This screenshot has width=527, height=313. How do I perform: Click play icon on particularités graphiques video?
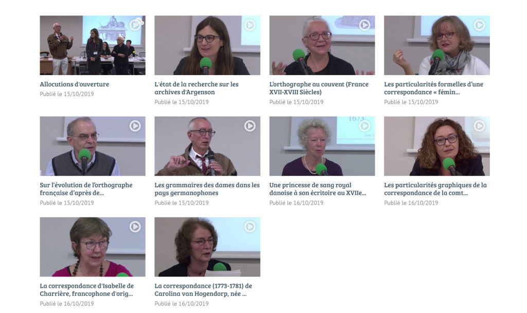pos(479,126)
